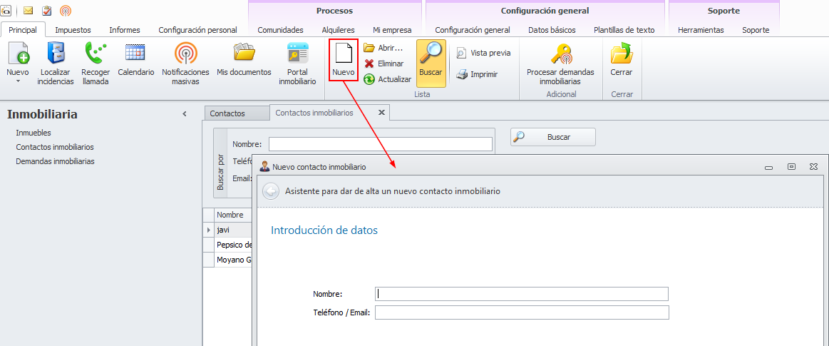
Task: Open the Impuestos tab
Action: pyautogui.click(x=73, y=30)
